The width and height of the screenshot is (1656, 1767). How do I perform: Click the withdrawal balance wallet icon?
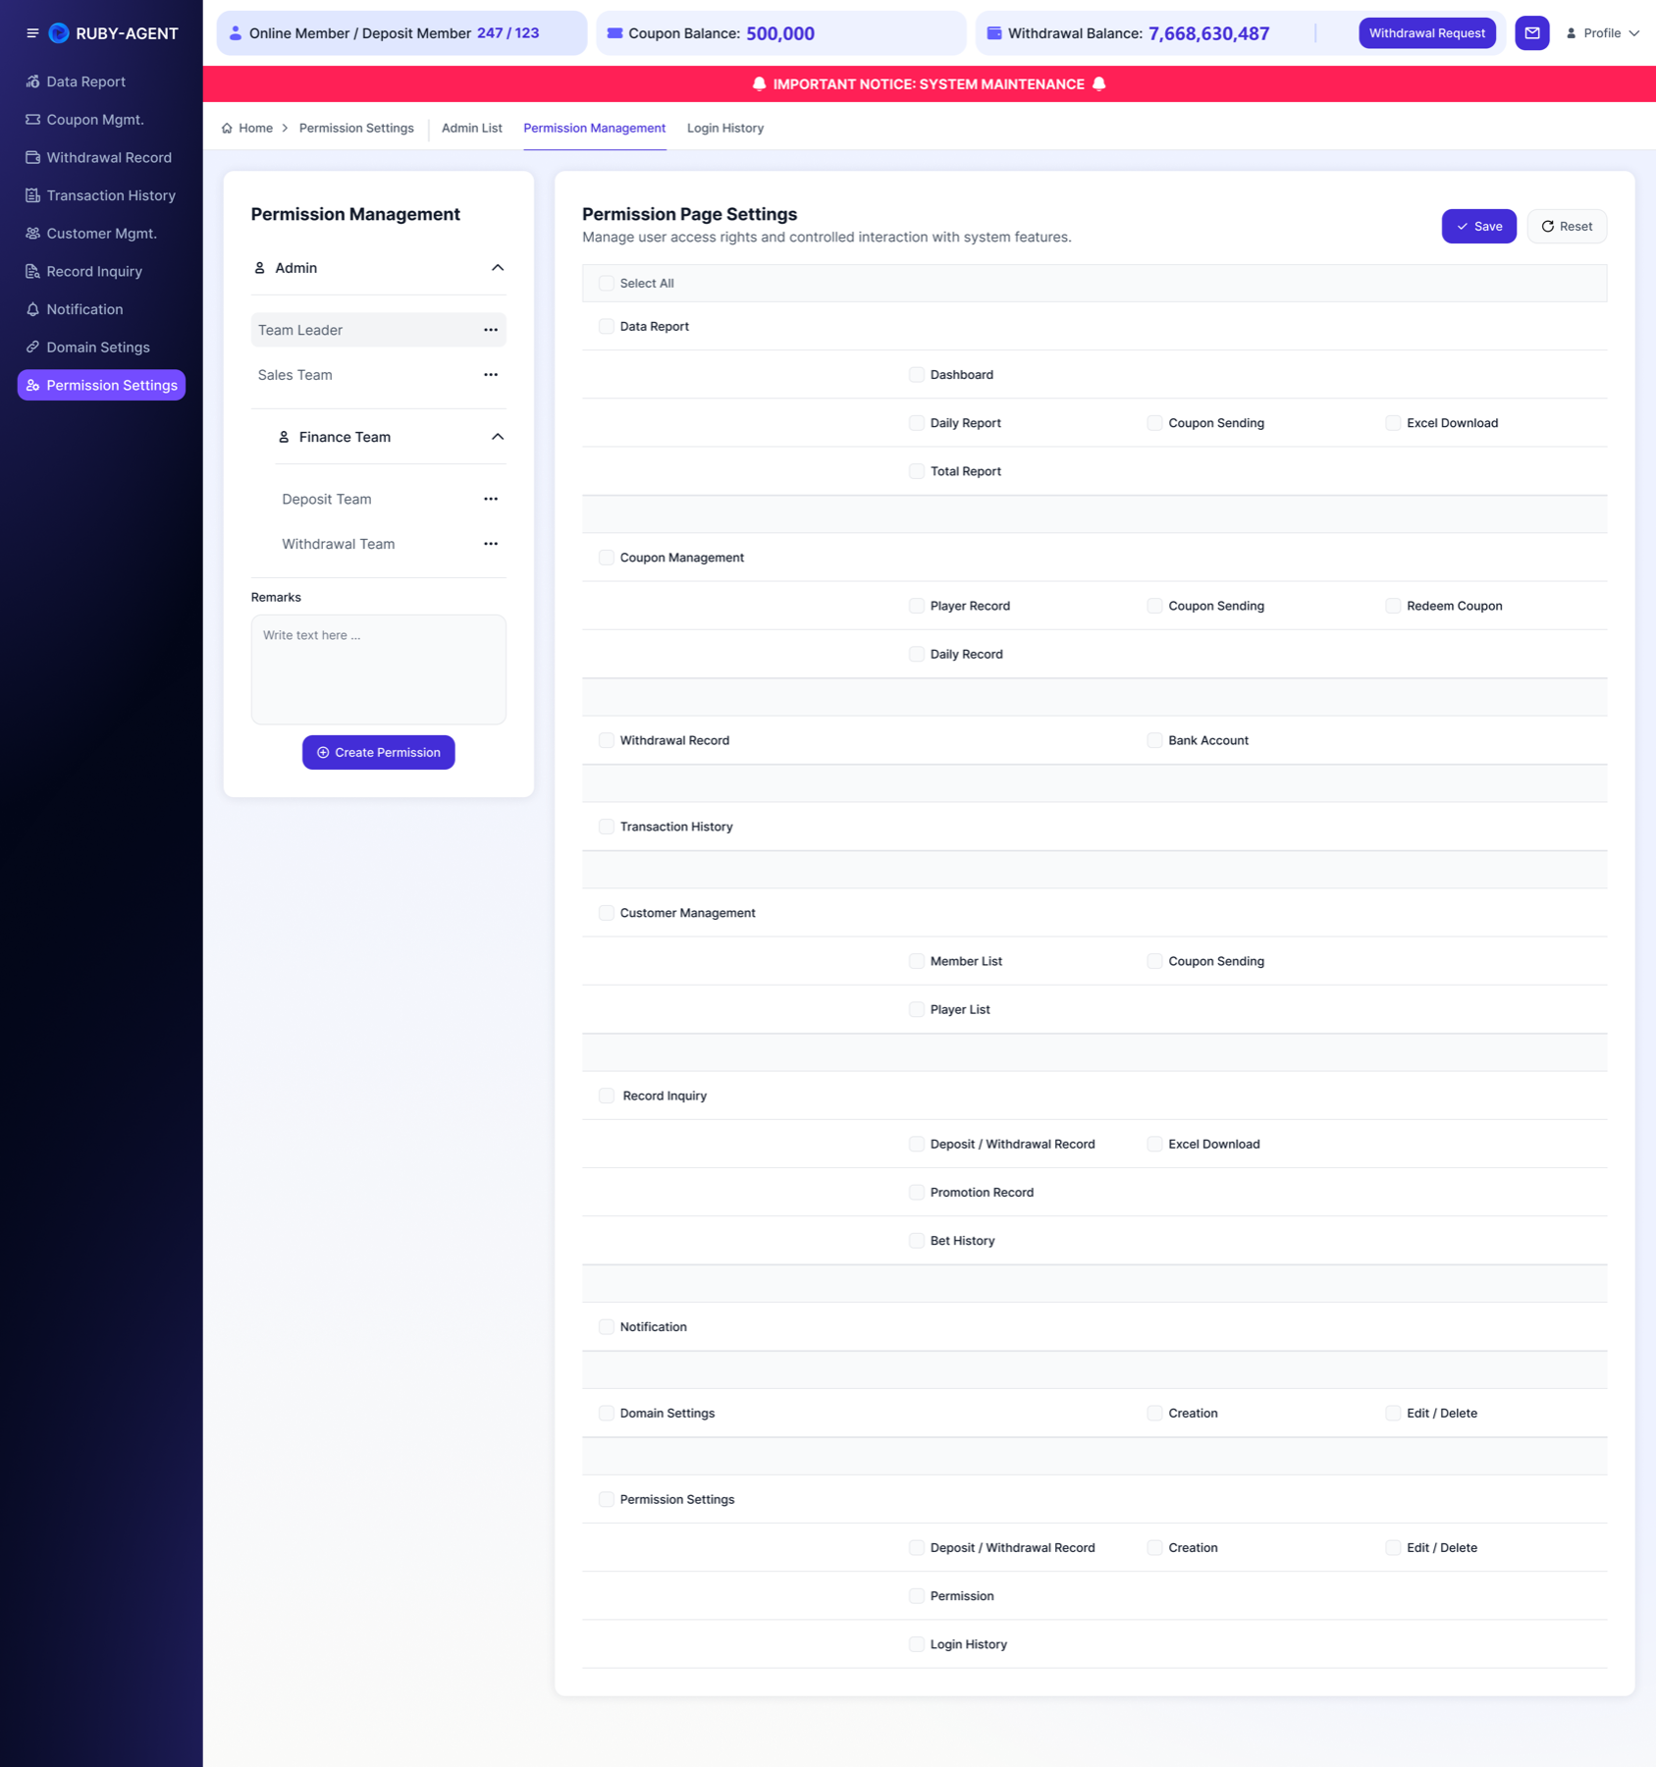pyautogui.click(x=994, y=33)
